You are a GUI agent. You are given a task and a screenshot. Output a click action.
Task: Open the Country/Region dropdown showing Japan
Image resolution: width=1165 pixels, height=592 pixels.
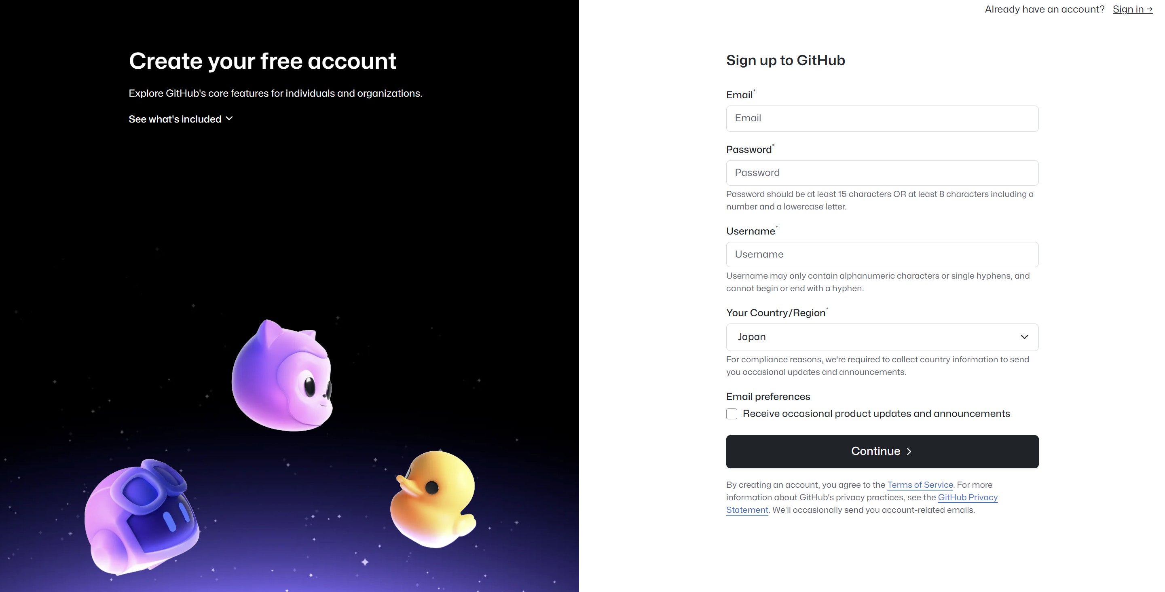(882, 337)
